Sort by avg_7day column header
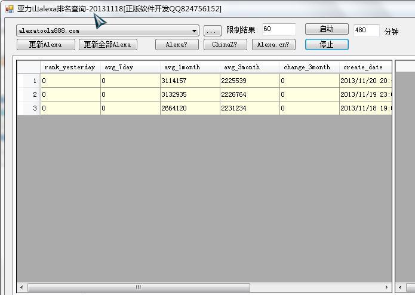This screenshot has height=295, width=415. [131, 67]
